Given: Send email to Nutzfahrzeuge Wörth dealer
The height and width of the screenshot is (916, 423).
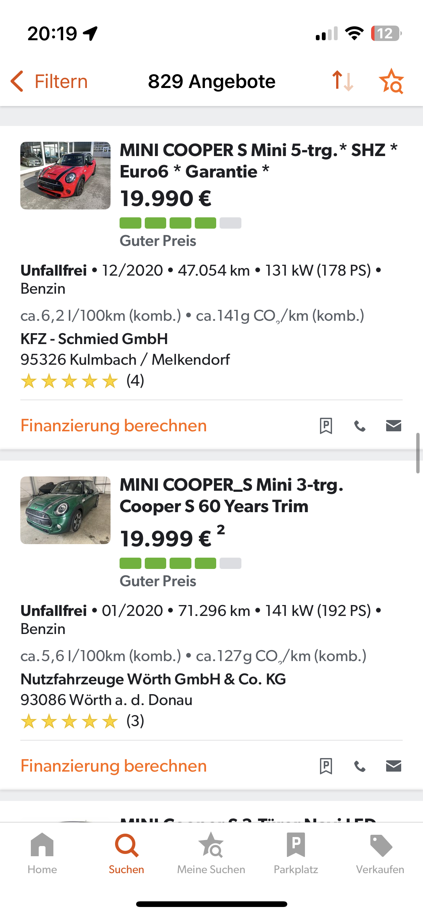Looking at the screenshot, I should [x=394, y=766].
